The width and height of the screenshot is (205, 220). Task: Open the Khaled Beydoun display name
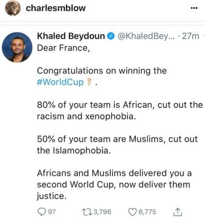click(x=71, y=36)
